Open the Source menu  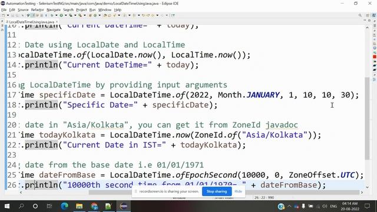pos(23,10)
